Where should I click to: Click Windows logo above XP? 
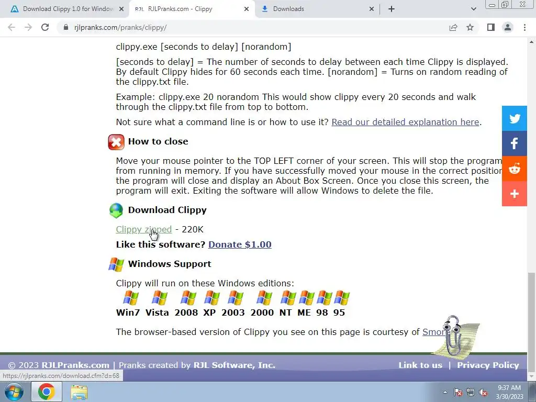pos(212,298)
